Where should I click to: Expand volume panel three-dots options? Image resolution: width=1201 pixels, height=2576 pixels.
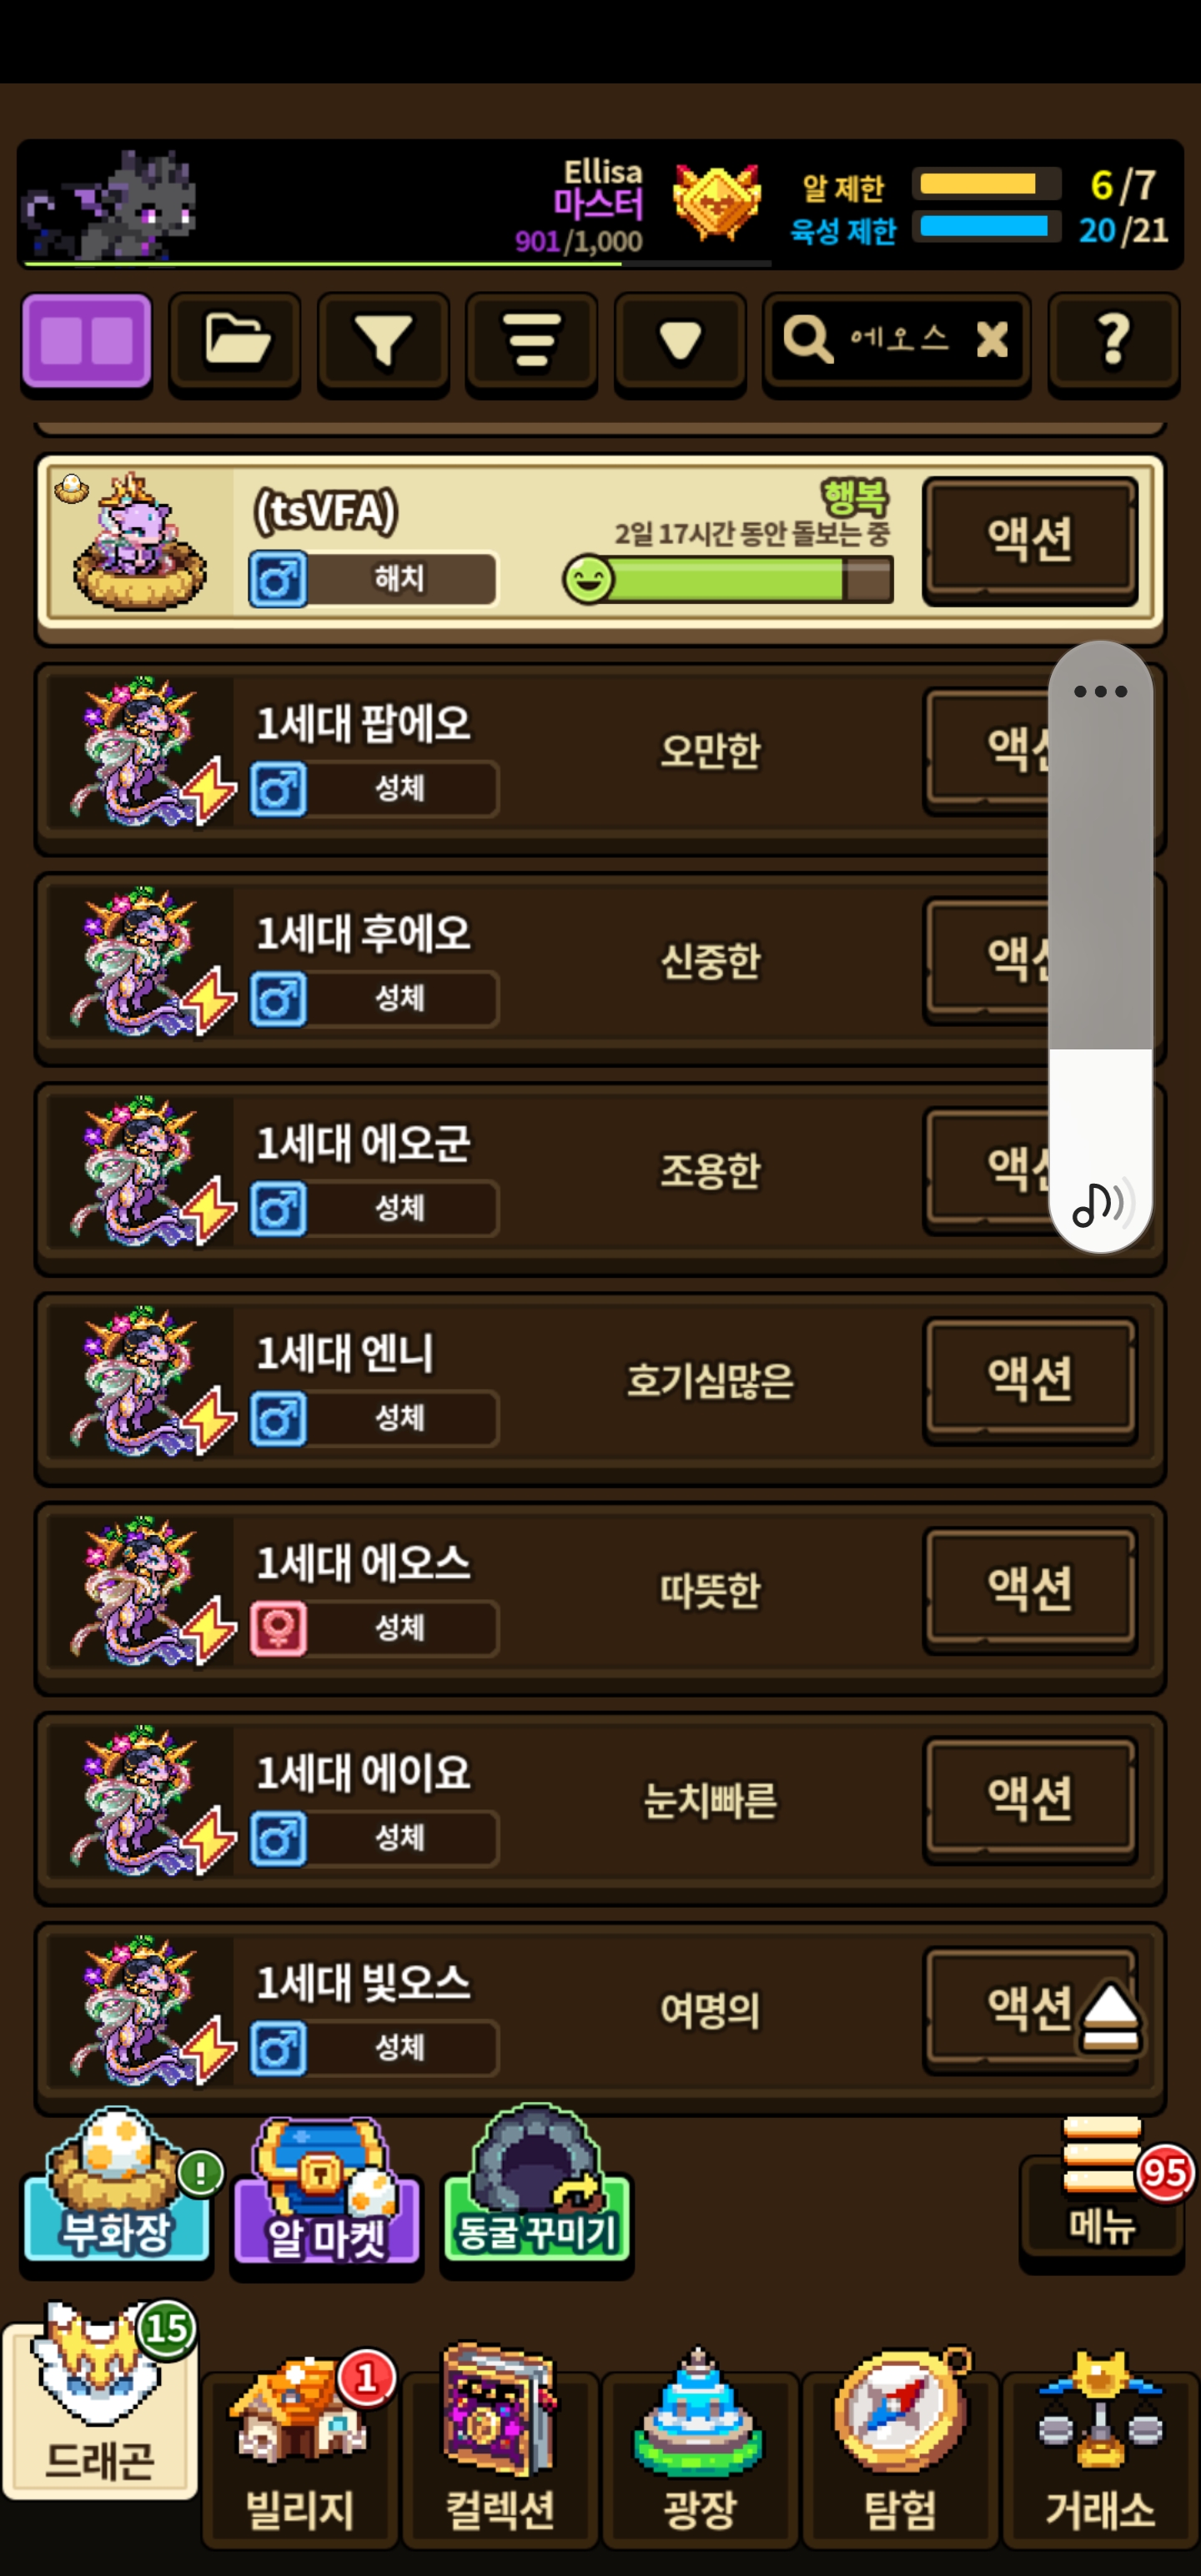click(x=1100, y=691)
